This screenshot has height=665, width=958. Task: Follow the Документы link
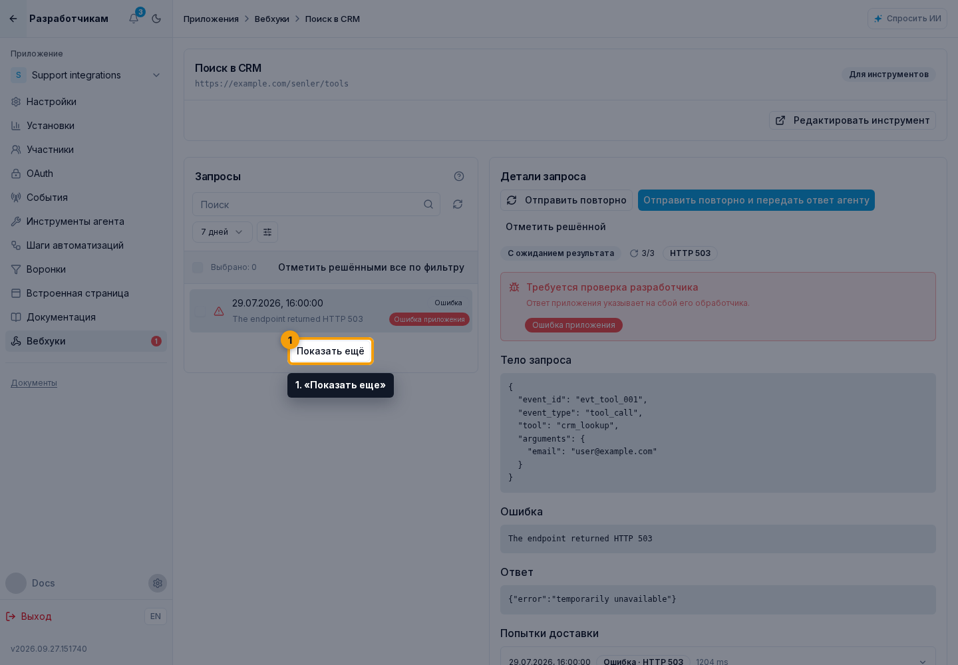click(34, 383)
